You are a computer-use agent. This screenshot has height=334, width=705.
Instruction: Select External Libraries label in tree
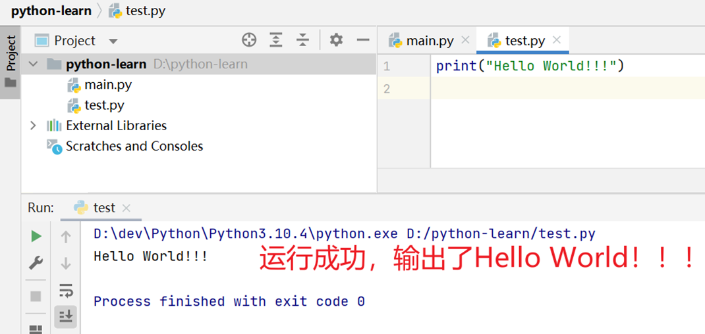116,126
